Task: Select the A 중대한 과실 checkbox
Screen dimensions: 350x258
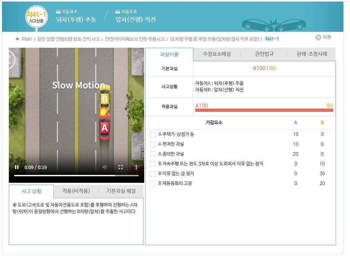Action: point(152,154)
